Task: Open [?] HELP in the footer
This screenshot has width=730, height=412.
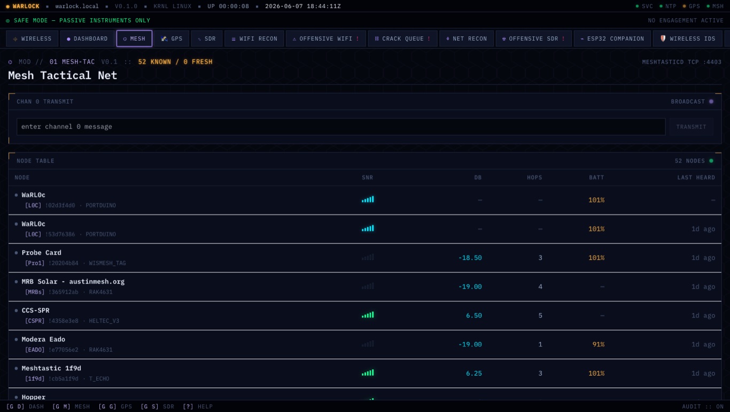Action: tap(197, 407)
